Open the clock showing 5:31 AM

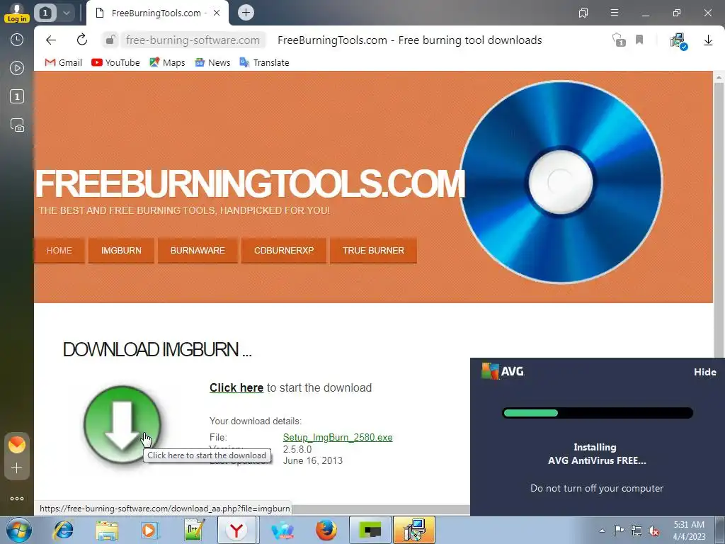(689, 530)
